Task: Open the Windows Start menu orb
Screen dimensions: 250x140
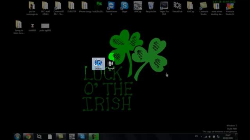Action: tap(17, 136)
